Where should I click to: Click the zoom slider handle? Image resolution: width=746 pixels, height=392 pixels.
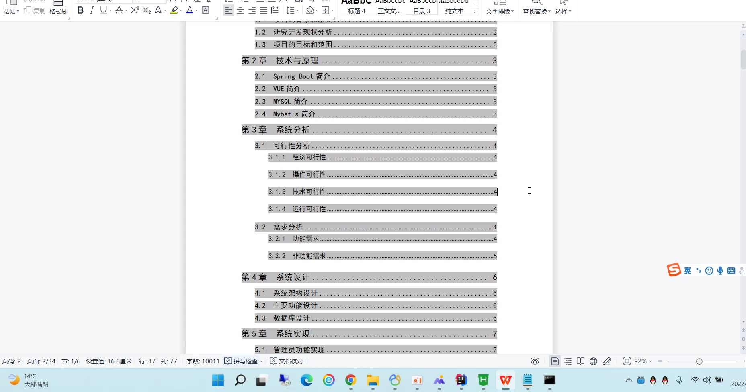pyautogui.click(x=699, y=361)
